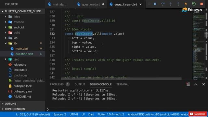Click the Dart icon beside main.dart in explorer
This screenshot has height=117, width=208.
point(12,49)
